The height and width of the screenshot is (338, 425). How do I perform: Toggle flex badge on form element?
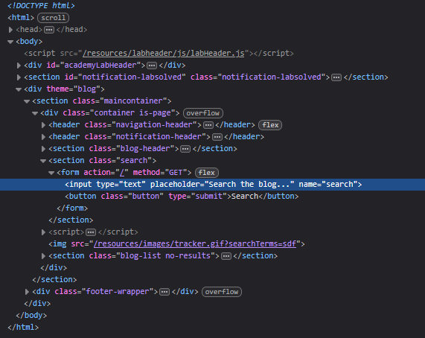[x=206, y=173]
